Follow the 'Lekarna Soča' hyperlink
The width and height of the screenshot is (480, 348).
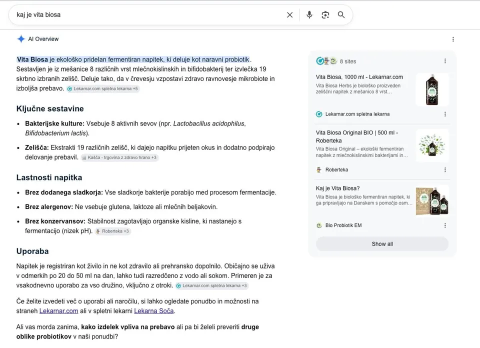pyautogui.click(x=154, y=311)
